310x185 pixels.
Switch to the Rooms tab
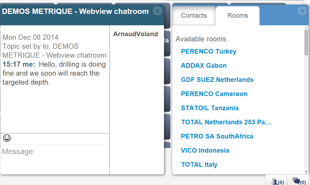coord(237,16)
